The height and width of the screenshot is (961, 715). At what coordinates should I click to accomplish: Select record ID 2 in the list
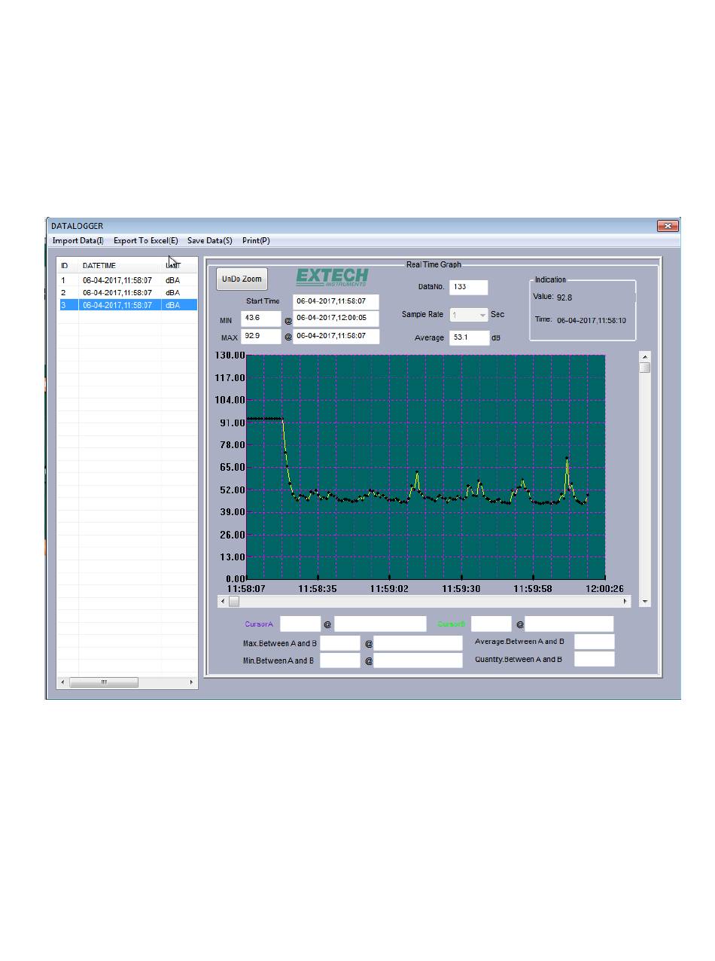tap(117, 293)
